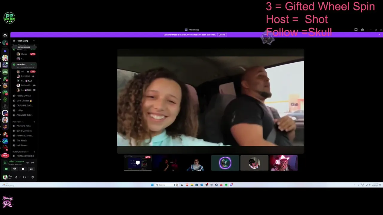Open activities launcher button
383x215 pixels.
tap(23, 169)
